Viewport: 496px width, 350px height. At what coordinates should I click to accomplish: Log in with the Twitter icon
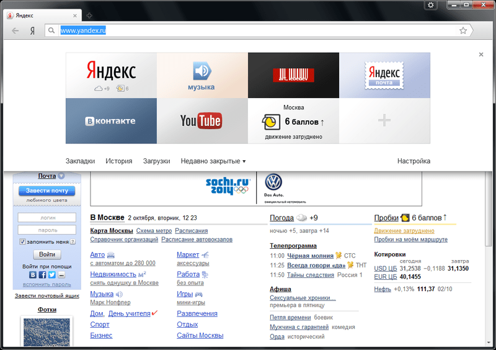[x=52, y=275]
